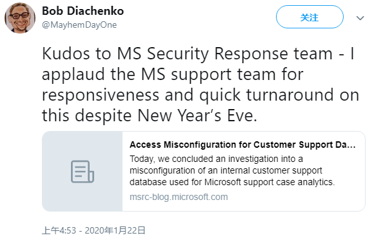This screenshot has height=240, width=374.
Task: Click card text starting "Today, we concluded"
Action: click(x=216, y=159)
